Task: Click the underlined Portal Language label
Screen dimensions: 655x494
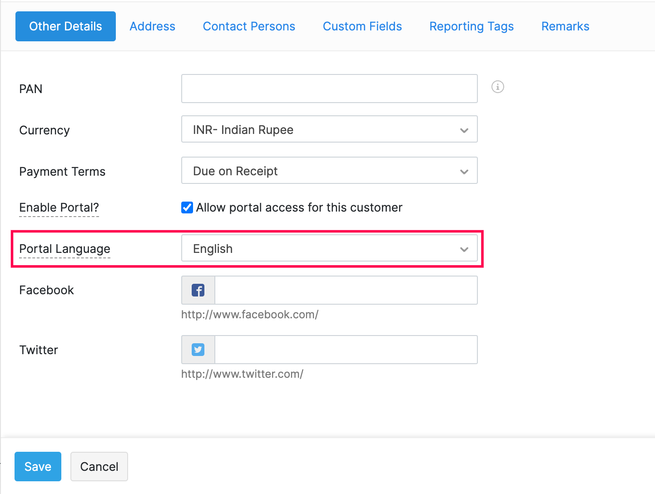Action: pos(65,249)
